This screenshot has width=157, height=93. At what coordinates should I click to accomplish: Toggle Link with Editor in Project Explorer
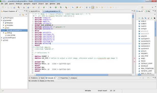tap(23, 15)
